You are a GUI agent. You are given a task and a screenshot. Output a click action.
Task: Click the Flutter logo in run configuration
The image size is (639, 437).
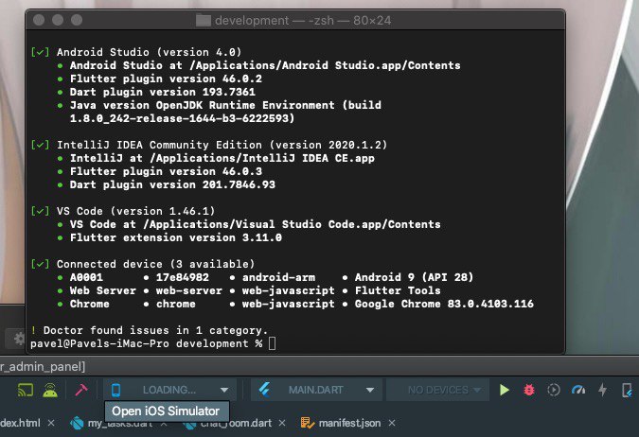264,390
